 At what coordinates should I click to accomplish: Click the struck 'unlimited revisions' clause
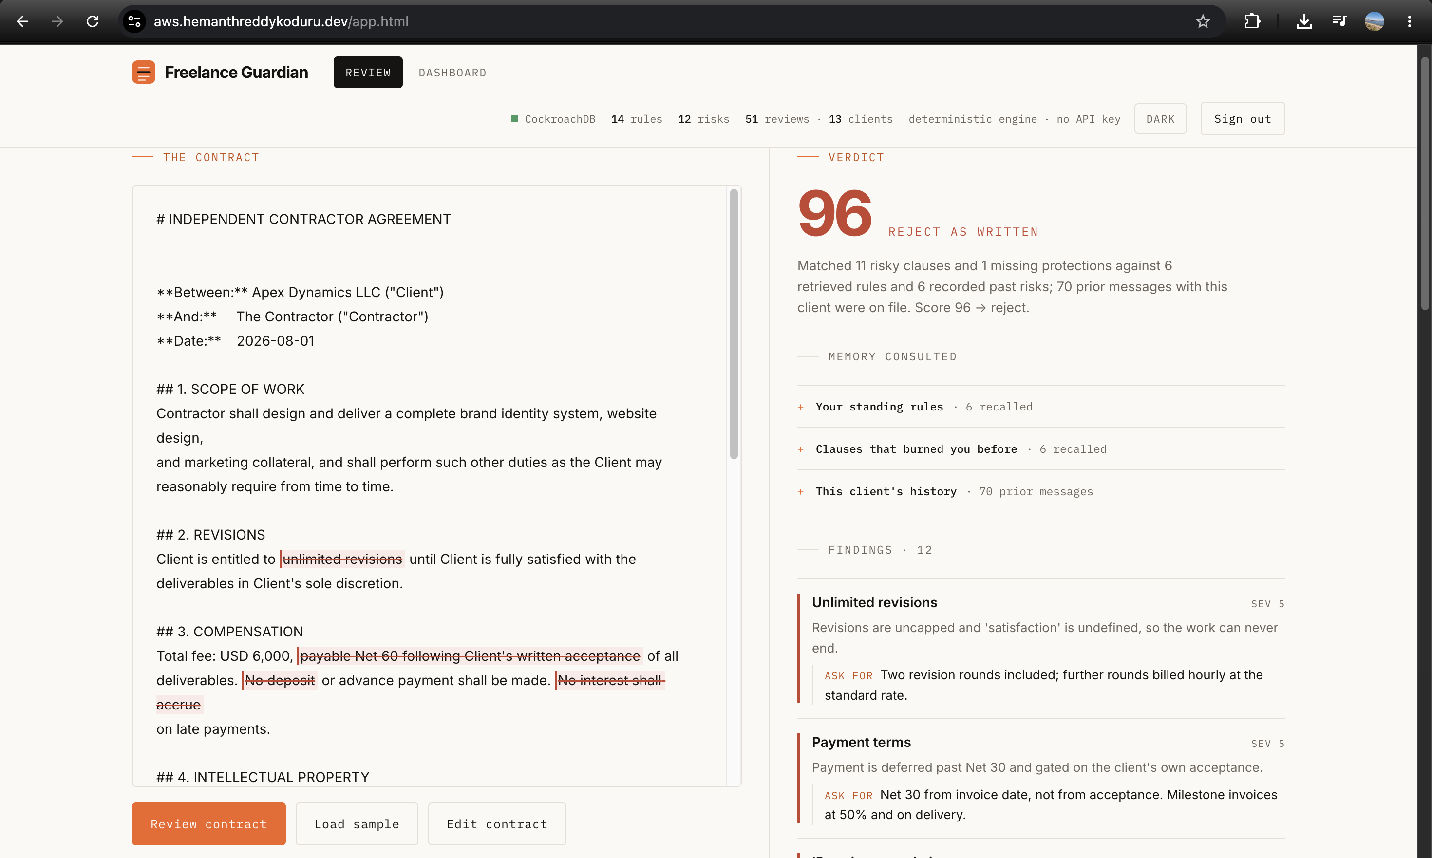pos(342,559)
